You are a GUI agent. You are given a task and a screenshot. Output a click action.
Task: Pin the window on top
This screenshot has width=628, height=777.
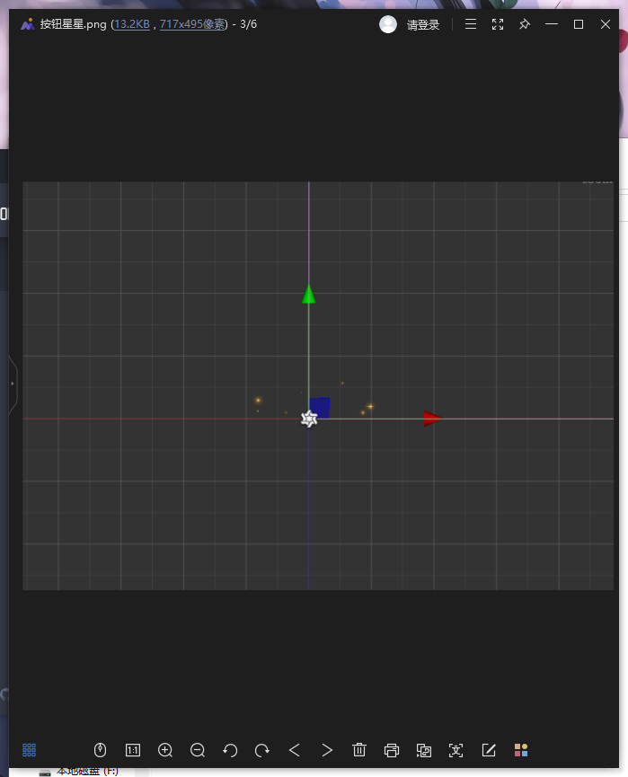tap(525, 24)
